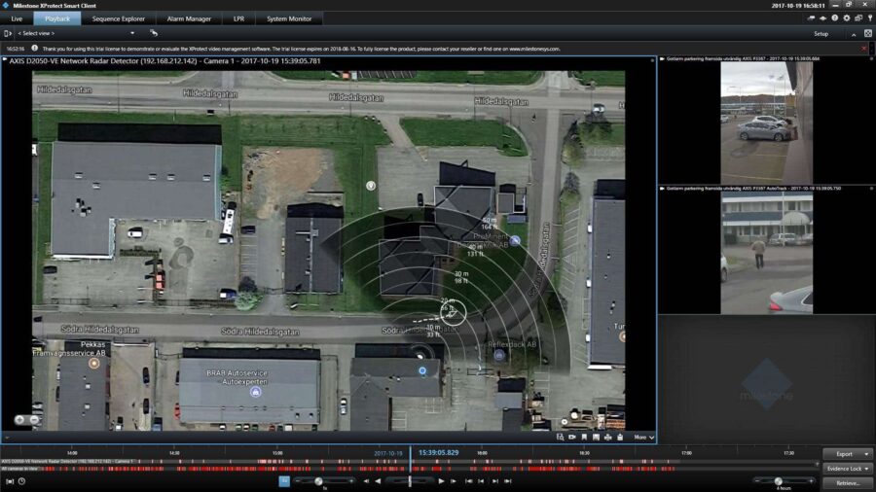Open the Evidence Lock dropdown
Screen dimensions: 876x492
coord(848,469)
